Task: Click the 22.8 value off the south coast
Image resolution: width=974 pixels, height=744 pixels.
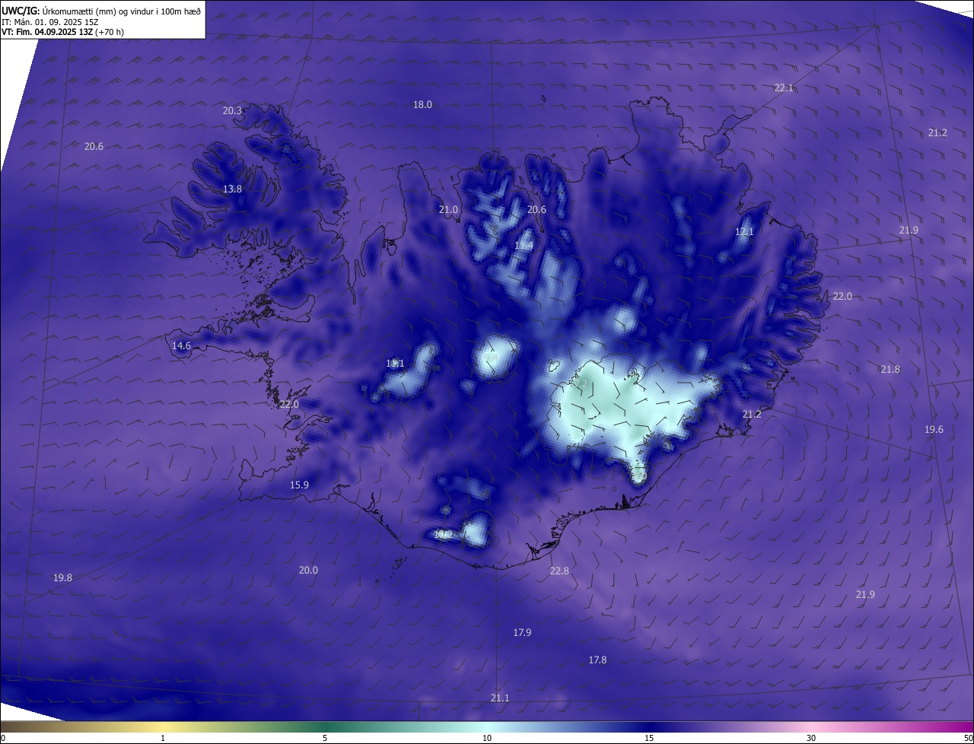Action: point(559,571)
